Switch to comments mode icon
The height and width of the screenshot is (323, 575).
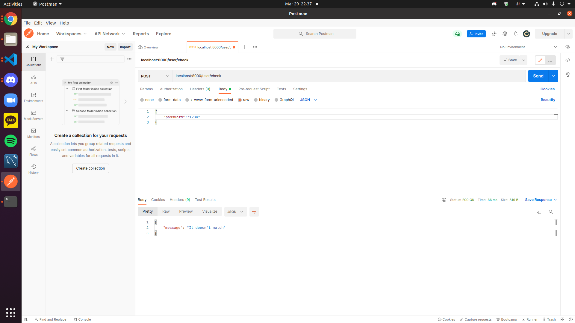(x=550, y=60)
